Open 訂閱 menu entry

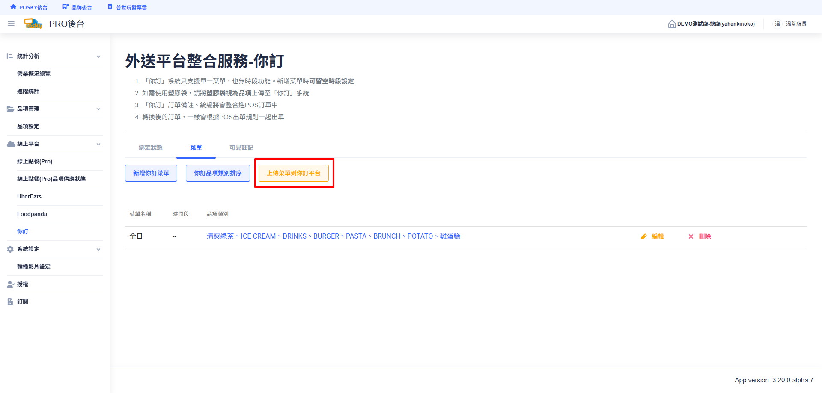pos(23,301)
